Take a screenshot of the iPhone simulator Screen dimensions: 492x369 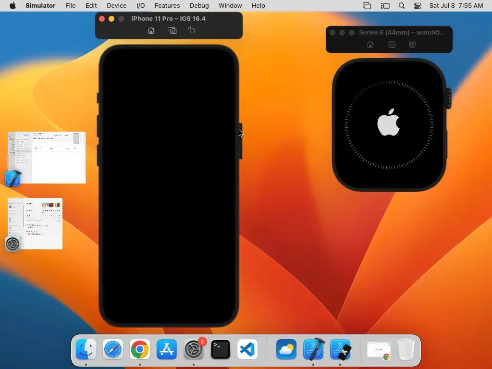point(172,30)
